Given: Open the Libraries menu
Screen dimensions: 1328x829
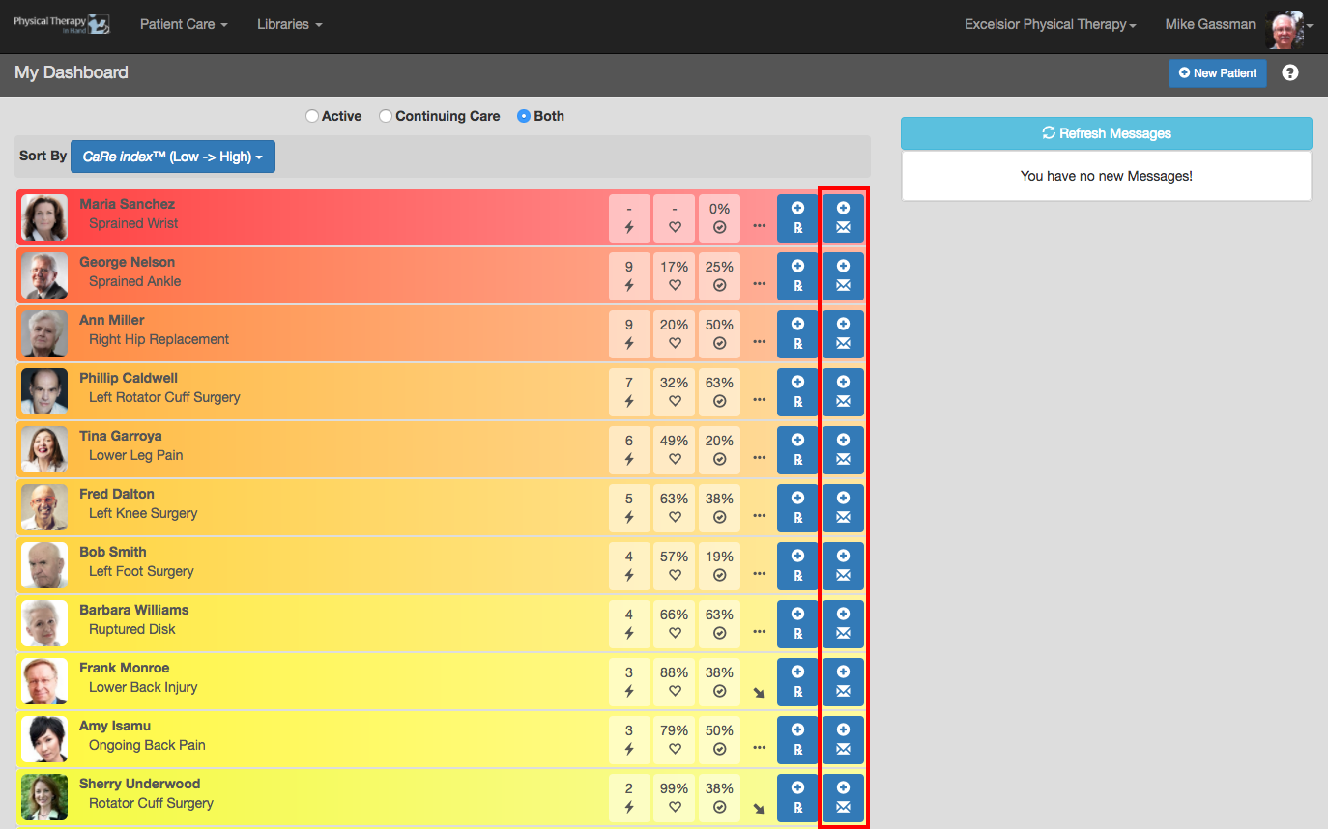Looking at the screenshot, I should (x=290, y=24).
